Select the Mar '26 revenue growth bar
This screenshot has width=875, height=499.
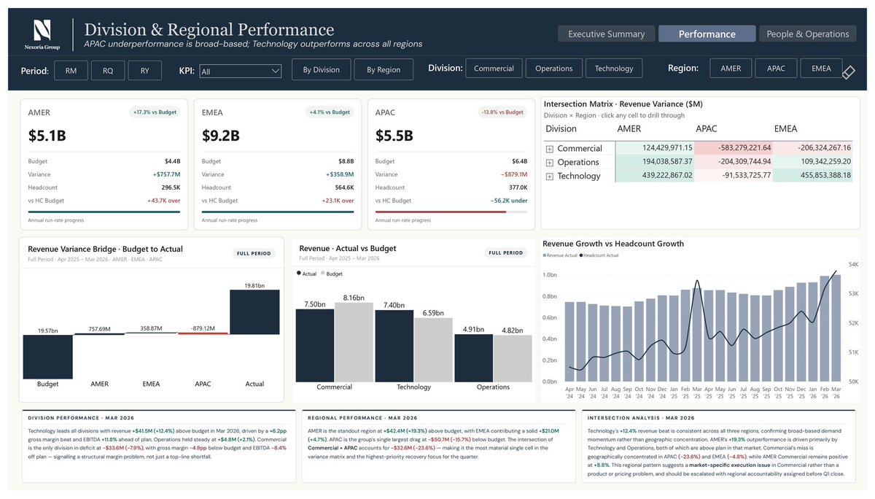[x=836, y=328]
